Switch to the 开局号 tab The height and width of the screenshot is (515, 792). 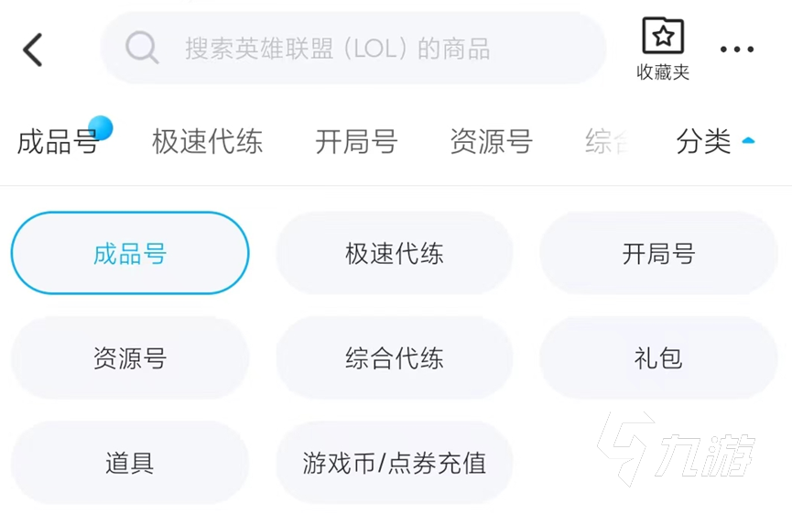(356, 141)
